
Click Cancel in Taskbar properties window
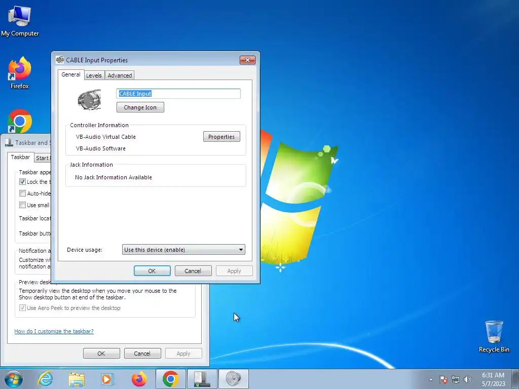click(x=142, y=353)
